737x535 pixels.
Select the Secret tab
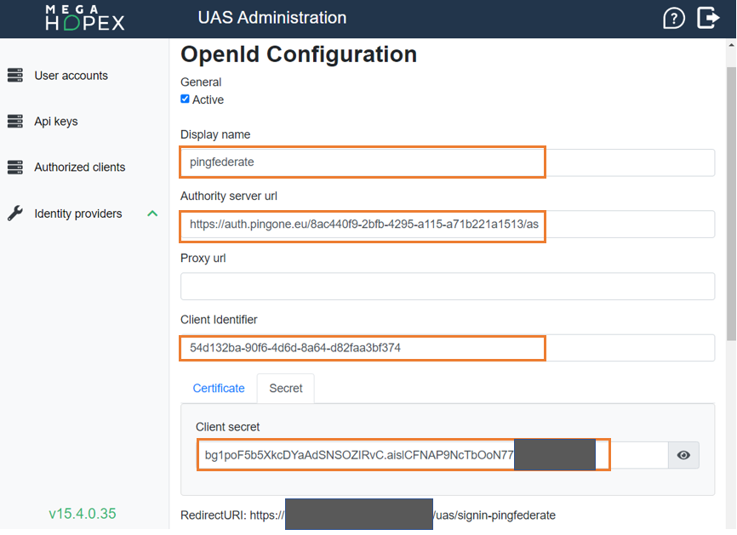(285, 388)
